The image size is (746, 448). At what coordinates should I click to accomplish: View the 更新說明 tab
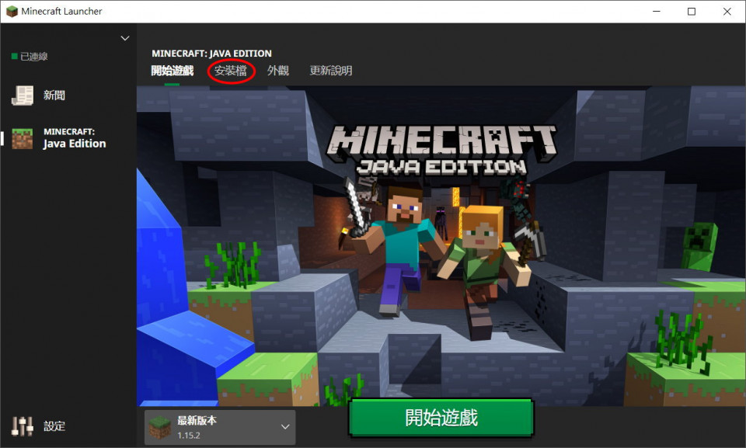(330, 71)
